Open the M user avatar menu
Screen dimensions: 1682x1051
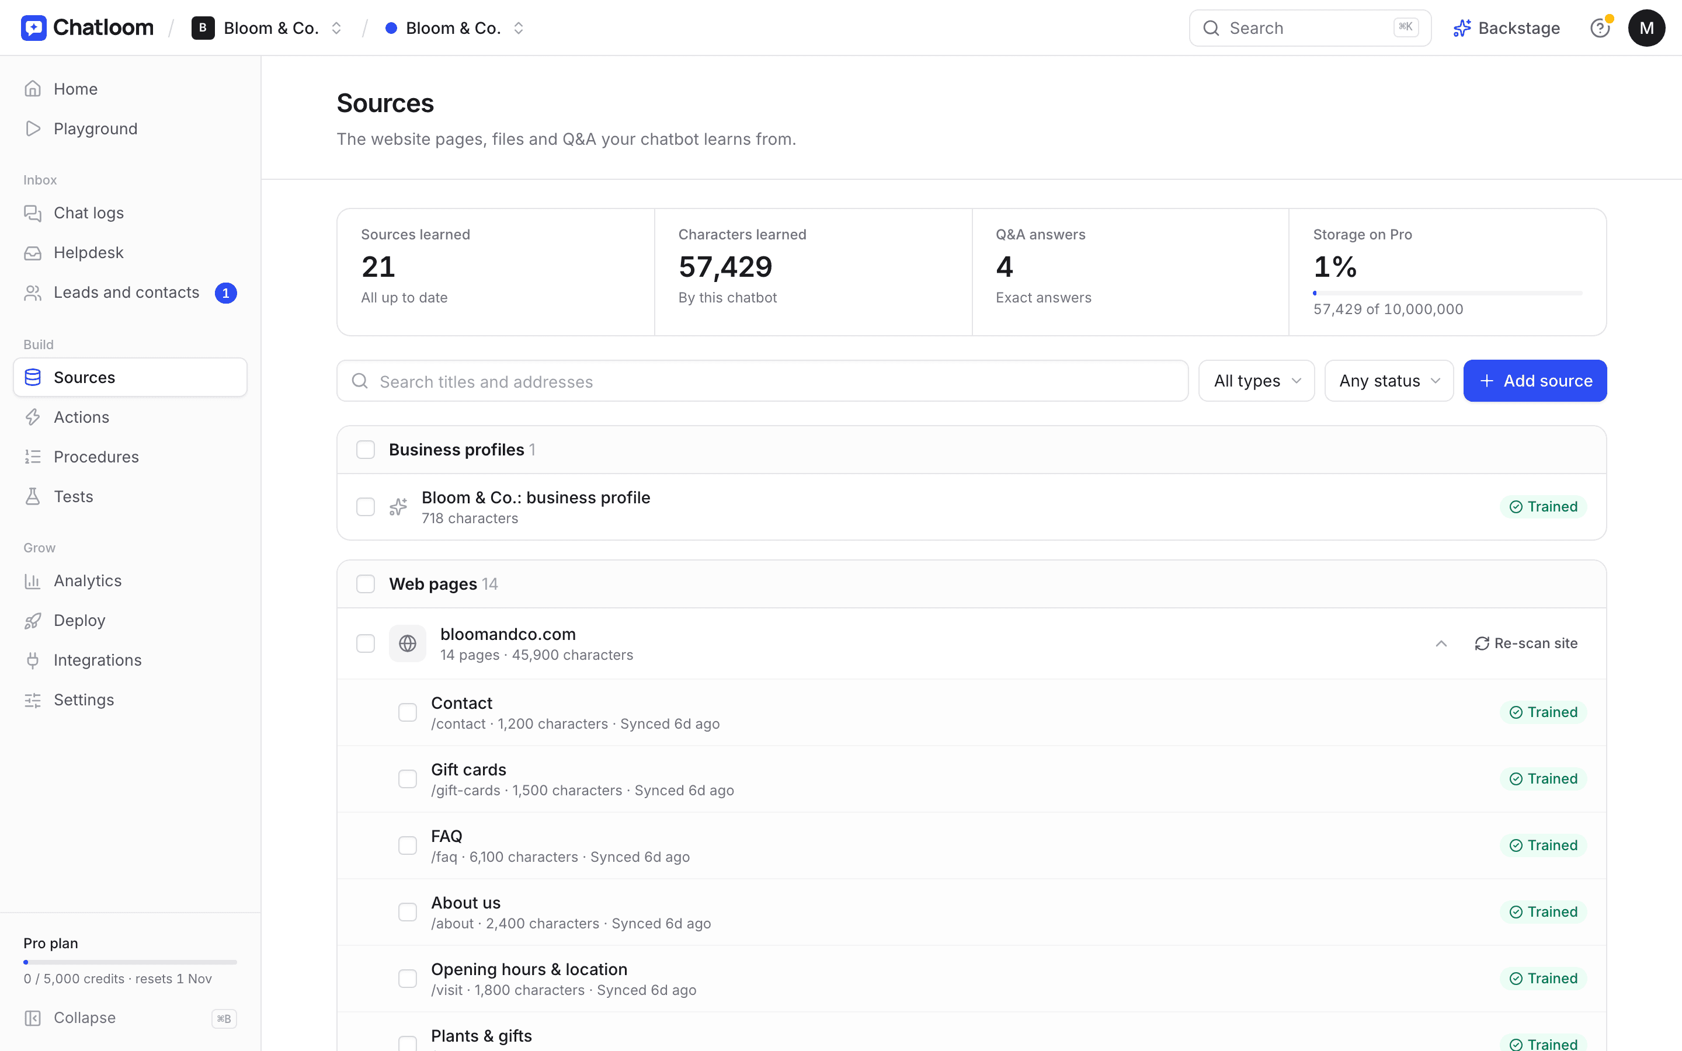pos(1646,28)
